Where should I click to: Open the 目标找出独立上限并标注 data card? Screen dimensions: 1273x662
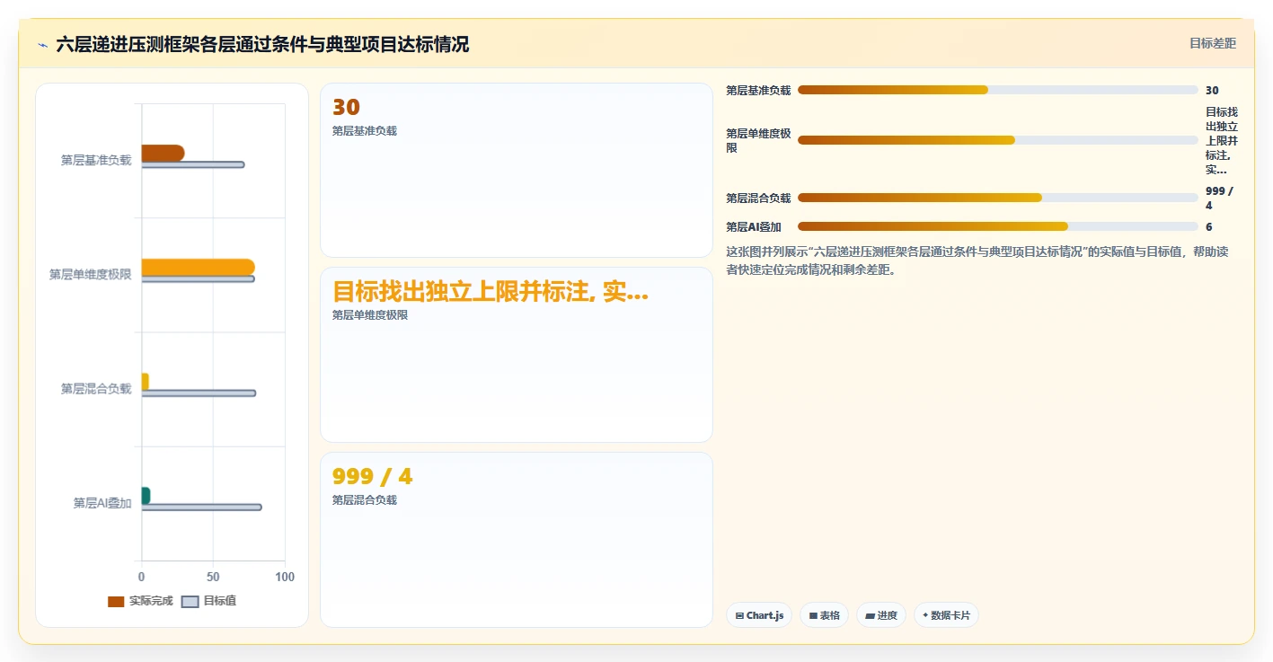pos(517,355)
